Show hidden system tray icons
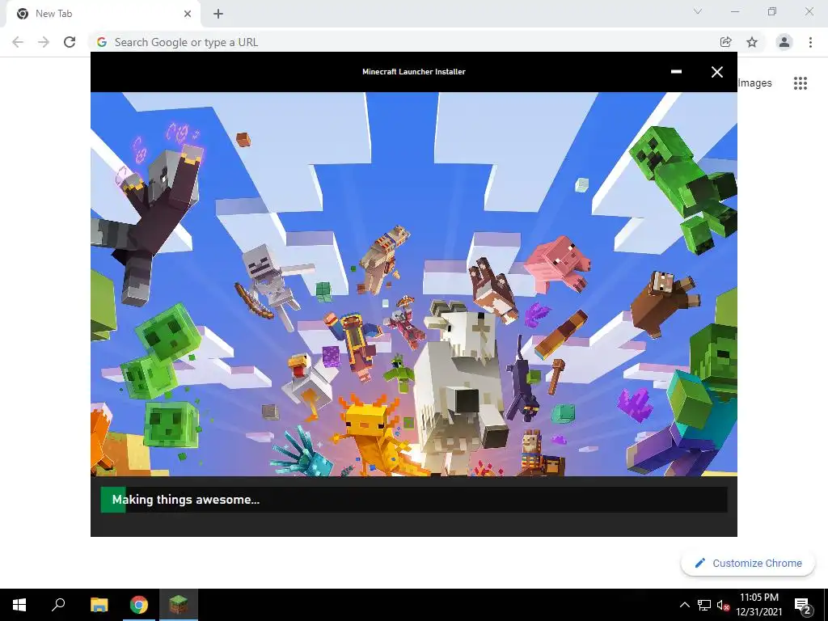 click(x=684, y=605)
